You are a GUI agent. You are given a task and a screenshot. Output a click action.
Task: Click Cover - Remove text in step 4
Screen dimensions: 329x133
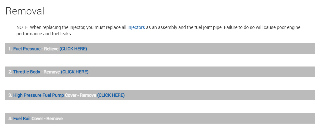pyautogui.click(x=47, y=119)
